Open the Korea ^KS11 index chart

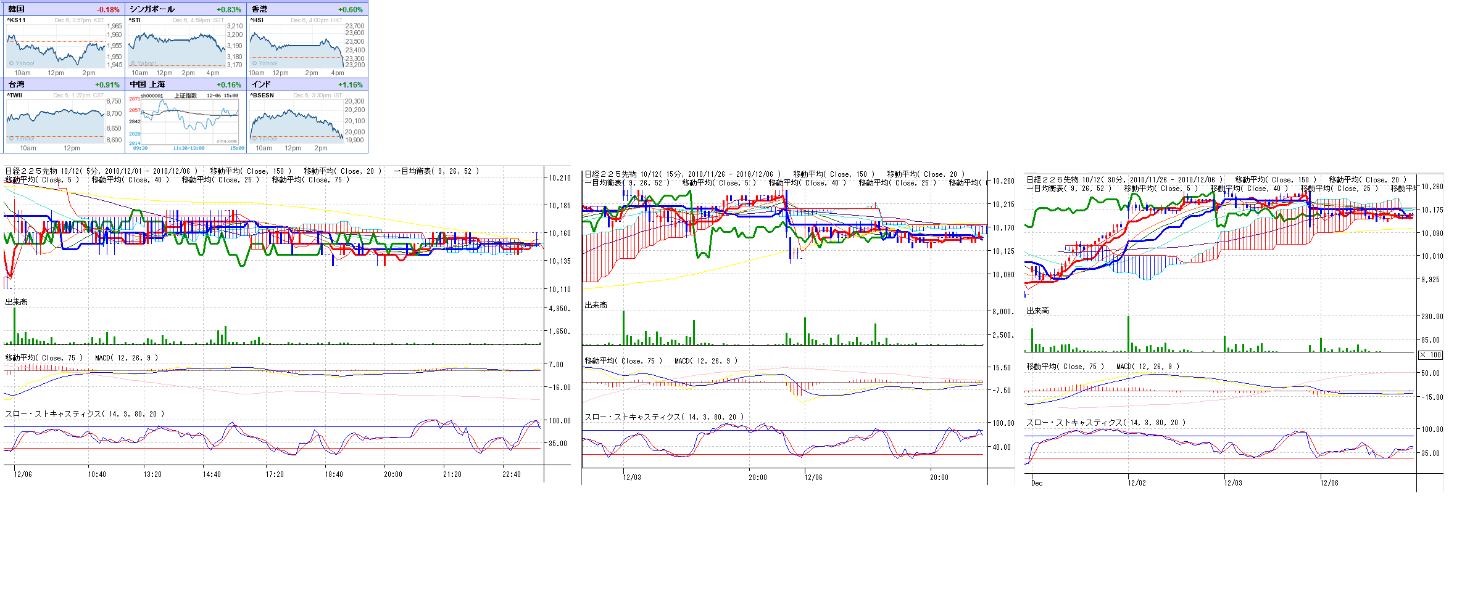[56, 46]
